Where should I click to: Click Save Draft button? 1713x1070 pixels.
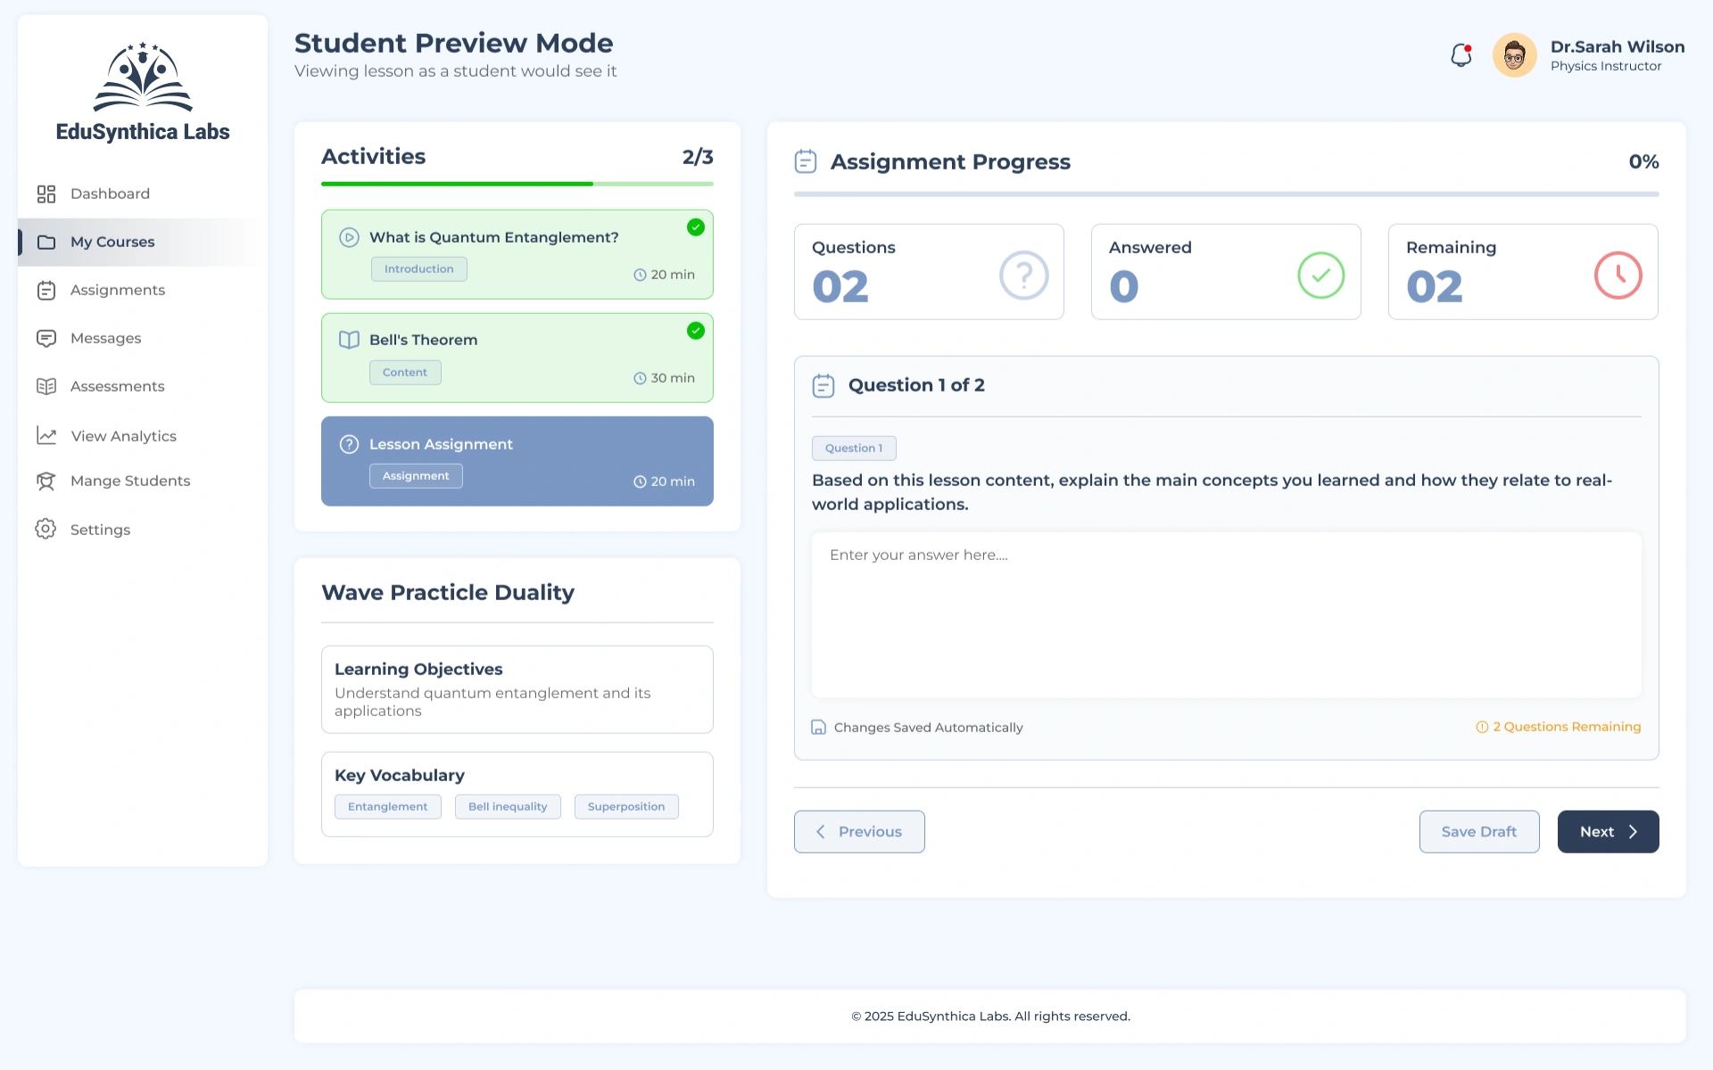coord(1478,831)
